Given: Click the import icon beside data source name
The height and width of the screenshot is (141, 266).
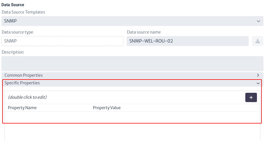Looking at the screenshot, I should pyautogui.click(x=258, y=41).
